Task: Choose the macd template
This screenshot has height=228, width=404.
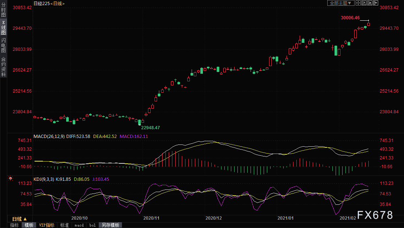Action: pos(79,225)
